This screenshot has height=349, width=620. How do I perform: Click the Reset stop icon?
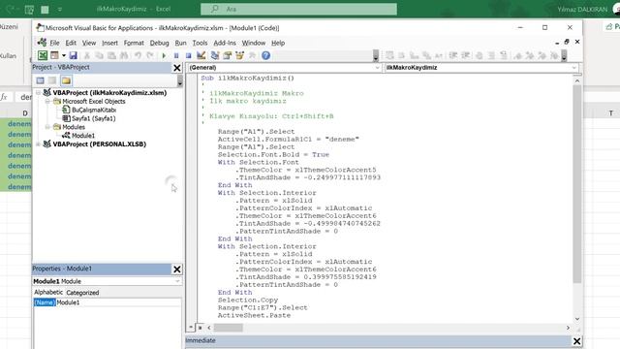(x=189, y=56)
